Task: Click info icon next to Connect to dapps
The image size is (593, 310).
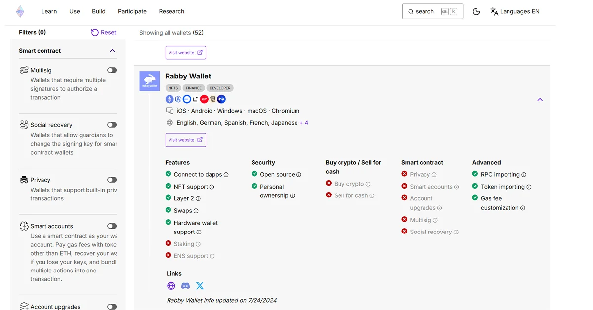Action: tap(226, 175)
